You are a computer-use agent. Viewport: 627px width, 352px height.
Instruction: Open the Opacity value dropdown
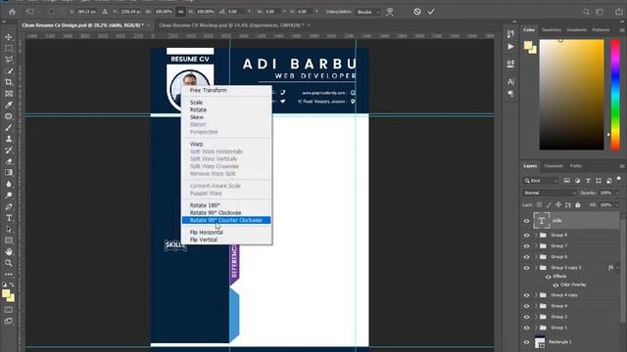tap(618, 193)
